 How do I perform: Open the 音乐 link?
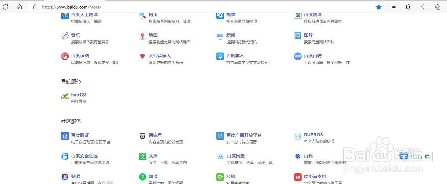pos(75,35)
